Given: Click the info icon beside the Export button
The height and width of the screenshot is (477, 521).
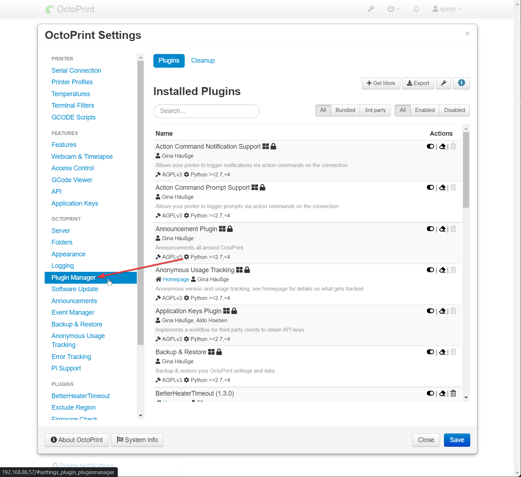Looking at the screenshot, I should (x=461, y=83).
